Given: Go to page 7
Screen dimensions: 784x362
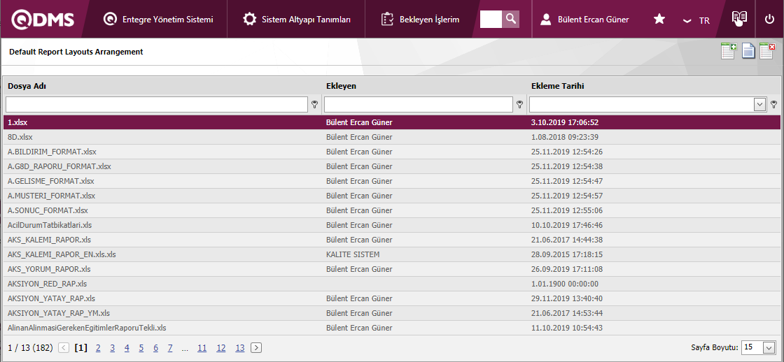Looking at the screenshot, I should (x=171, y=348).
